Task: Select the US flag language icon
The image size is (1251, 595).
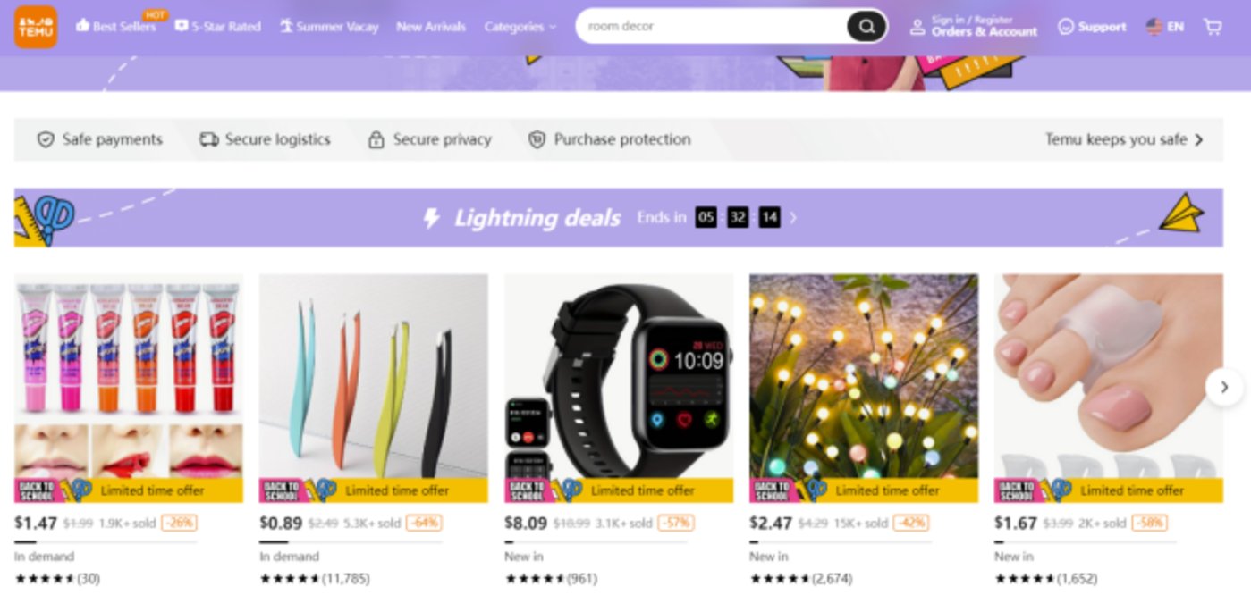Action: 1154,27
